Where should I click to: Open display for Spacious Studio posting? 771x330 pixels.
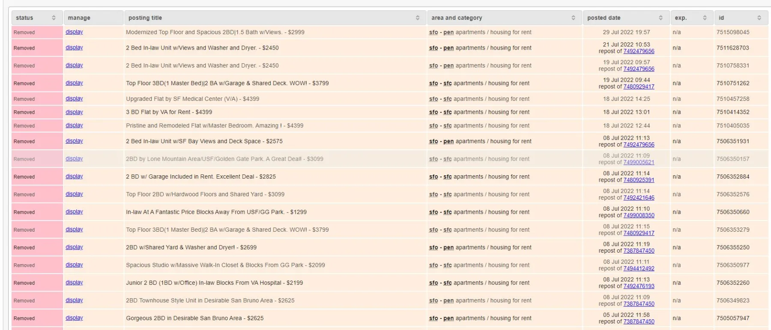(x=74, y=265)
